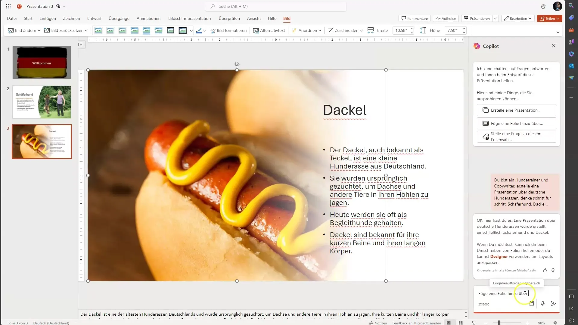This screenshot has width=578, height=325.
Task: Adjust the zoom slider in status bar
Action: [499, 323]
